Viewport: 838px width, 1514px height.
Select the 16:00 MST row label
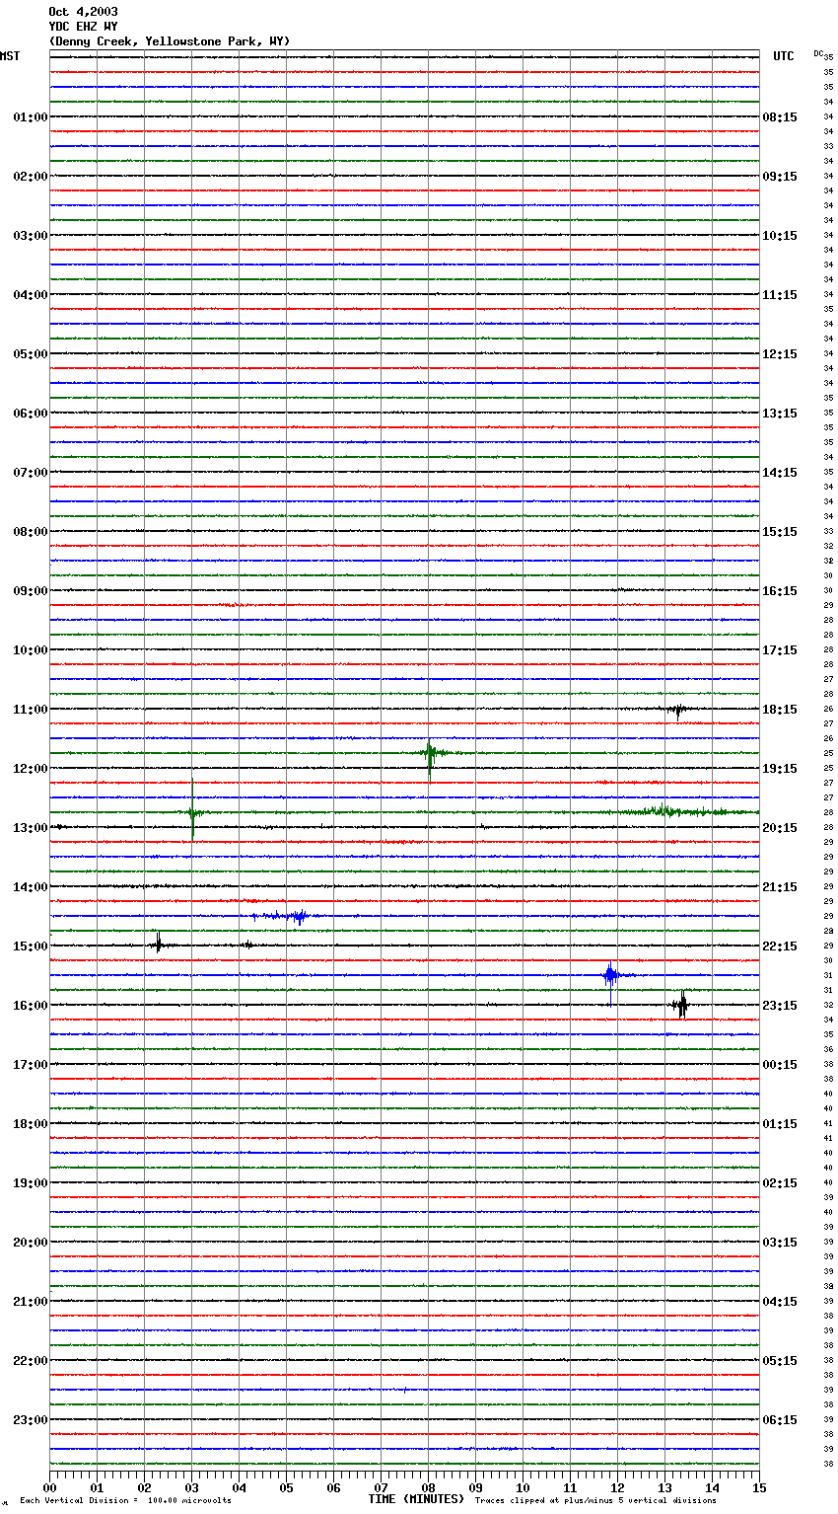pyautogui.click(x=31, y=1006)
